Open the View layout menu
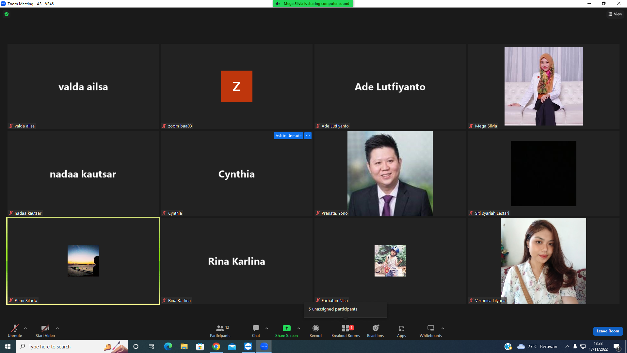The height and width of the screenshot is (353, 627). pos(615,14)
